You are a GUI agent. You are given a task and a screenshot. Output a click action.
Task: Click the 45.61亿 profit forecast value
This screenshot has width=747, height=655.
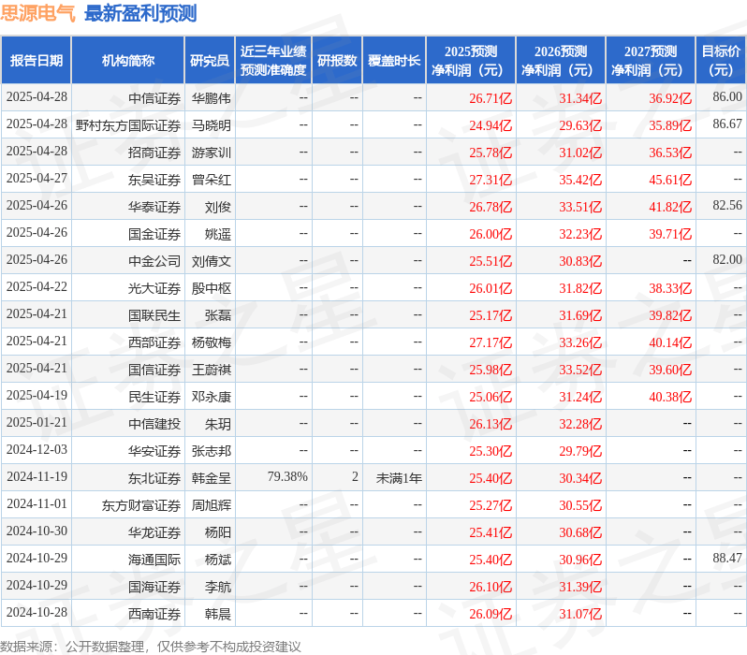pyautogui.click(x=669, y=180)
